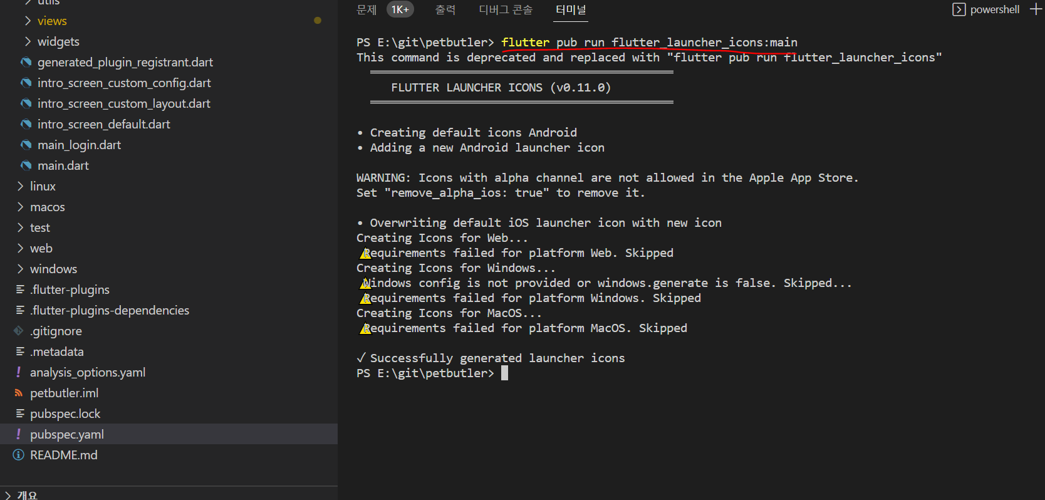Expand the views folder chevron

click(28, 21)
